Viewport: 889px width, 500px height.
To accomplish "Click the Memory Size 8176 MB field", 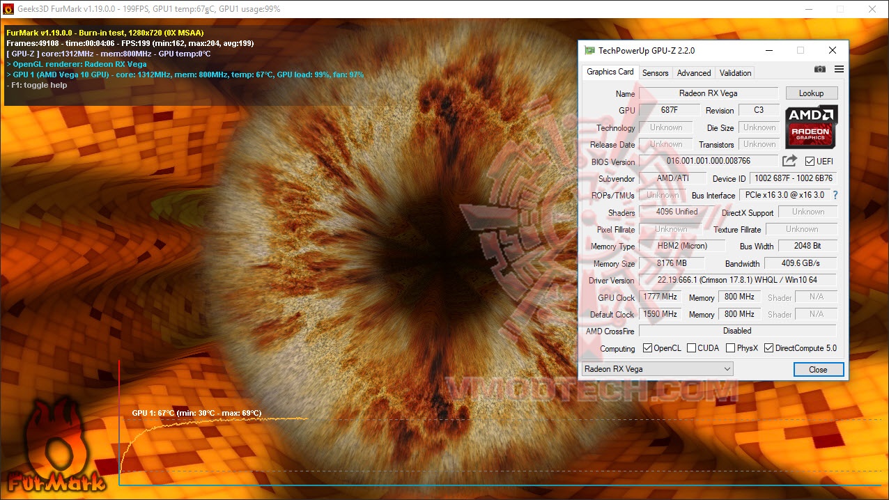I will point(672,263).
